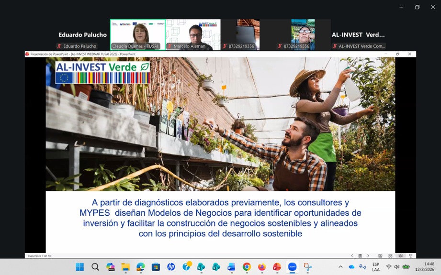
Task: Switch to Slide Sorter view
Action: 390,256
